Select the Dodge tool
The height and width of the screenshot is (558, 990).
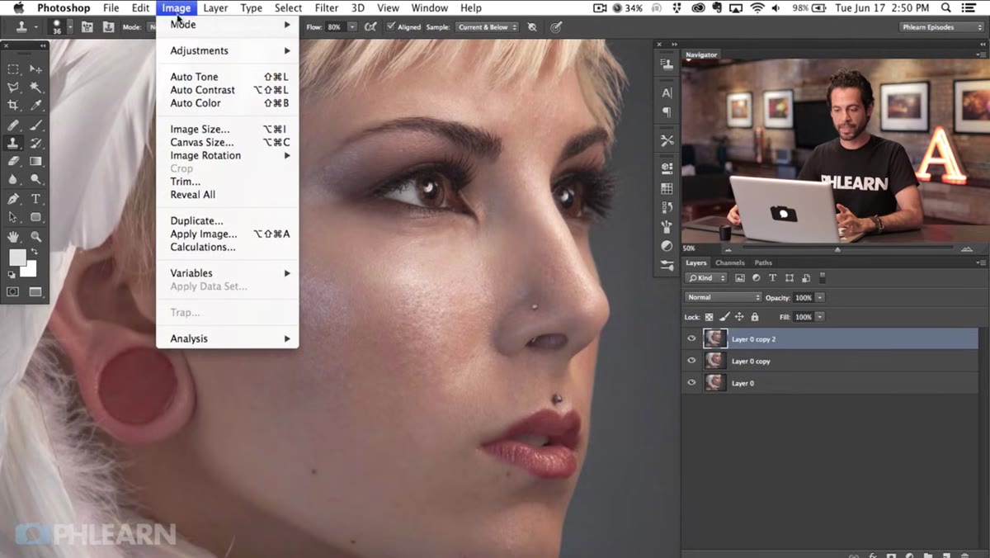tap(35, 179)
